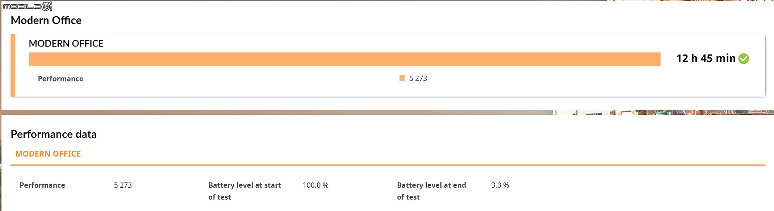Click the orange divider under MODERN OFFICE tab

coord(388,165)
